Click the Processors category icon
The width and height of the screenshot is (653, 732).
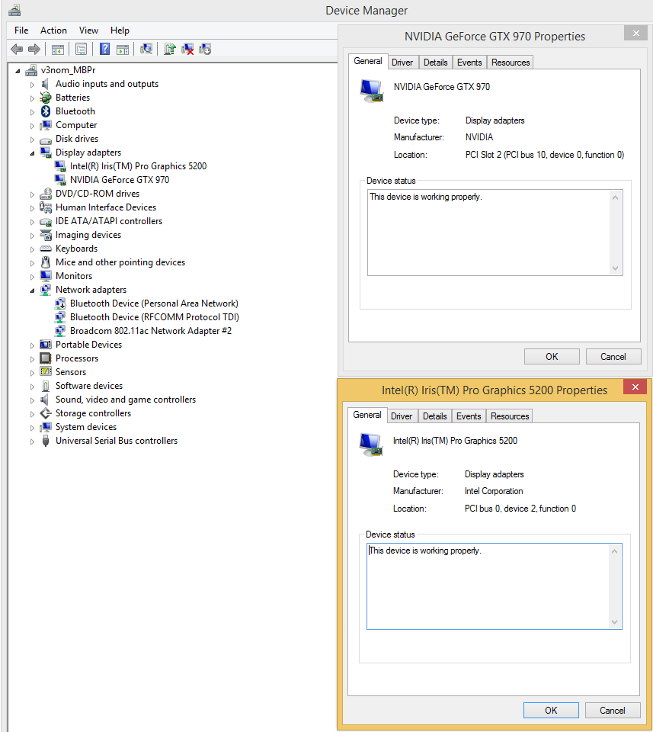pos(46,358)
